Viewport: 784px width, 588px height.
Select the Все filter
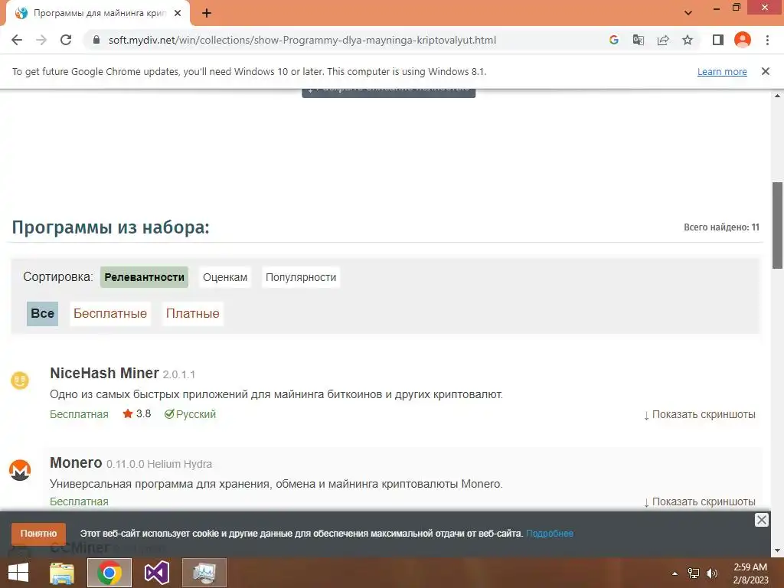pyautogui.click(x=43, y=313)
